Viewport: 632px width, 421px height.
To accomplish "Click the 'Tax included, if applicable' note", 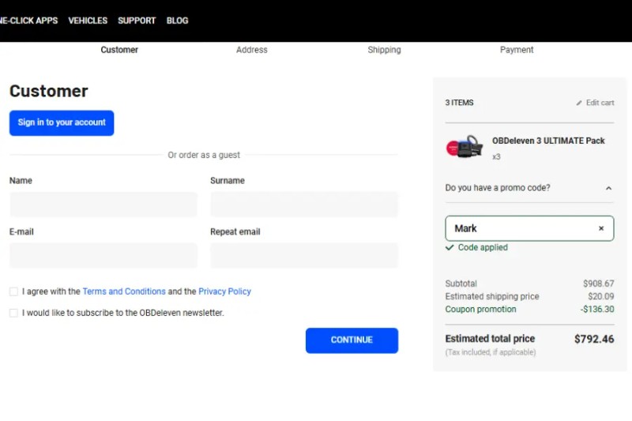I will pos(491,352).
